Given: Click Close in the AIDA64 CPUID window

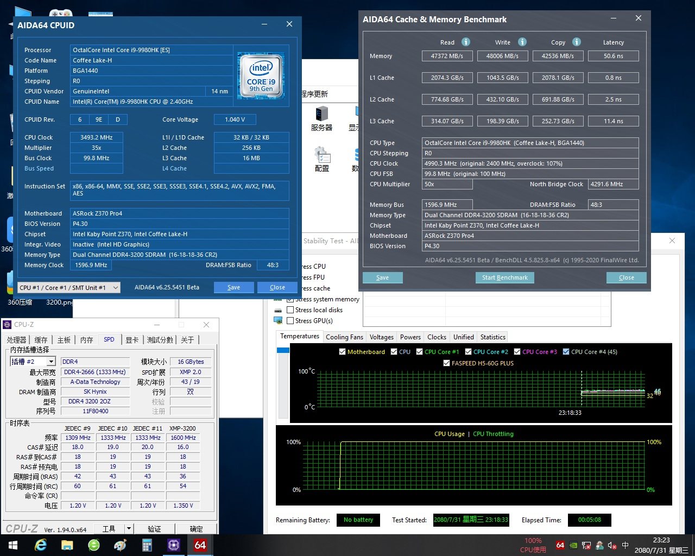Looking at the screenshot, I should point(277,287).
